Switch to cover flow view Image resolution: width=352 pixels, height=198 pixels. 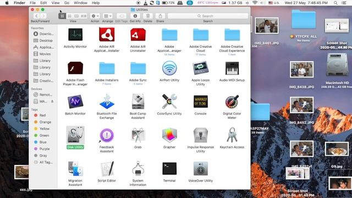[84, 16]
